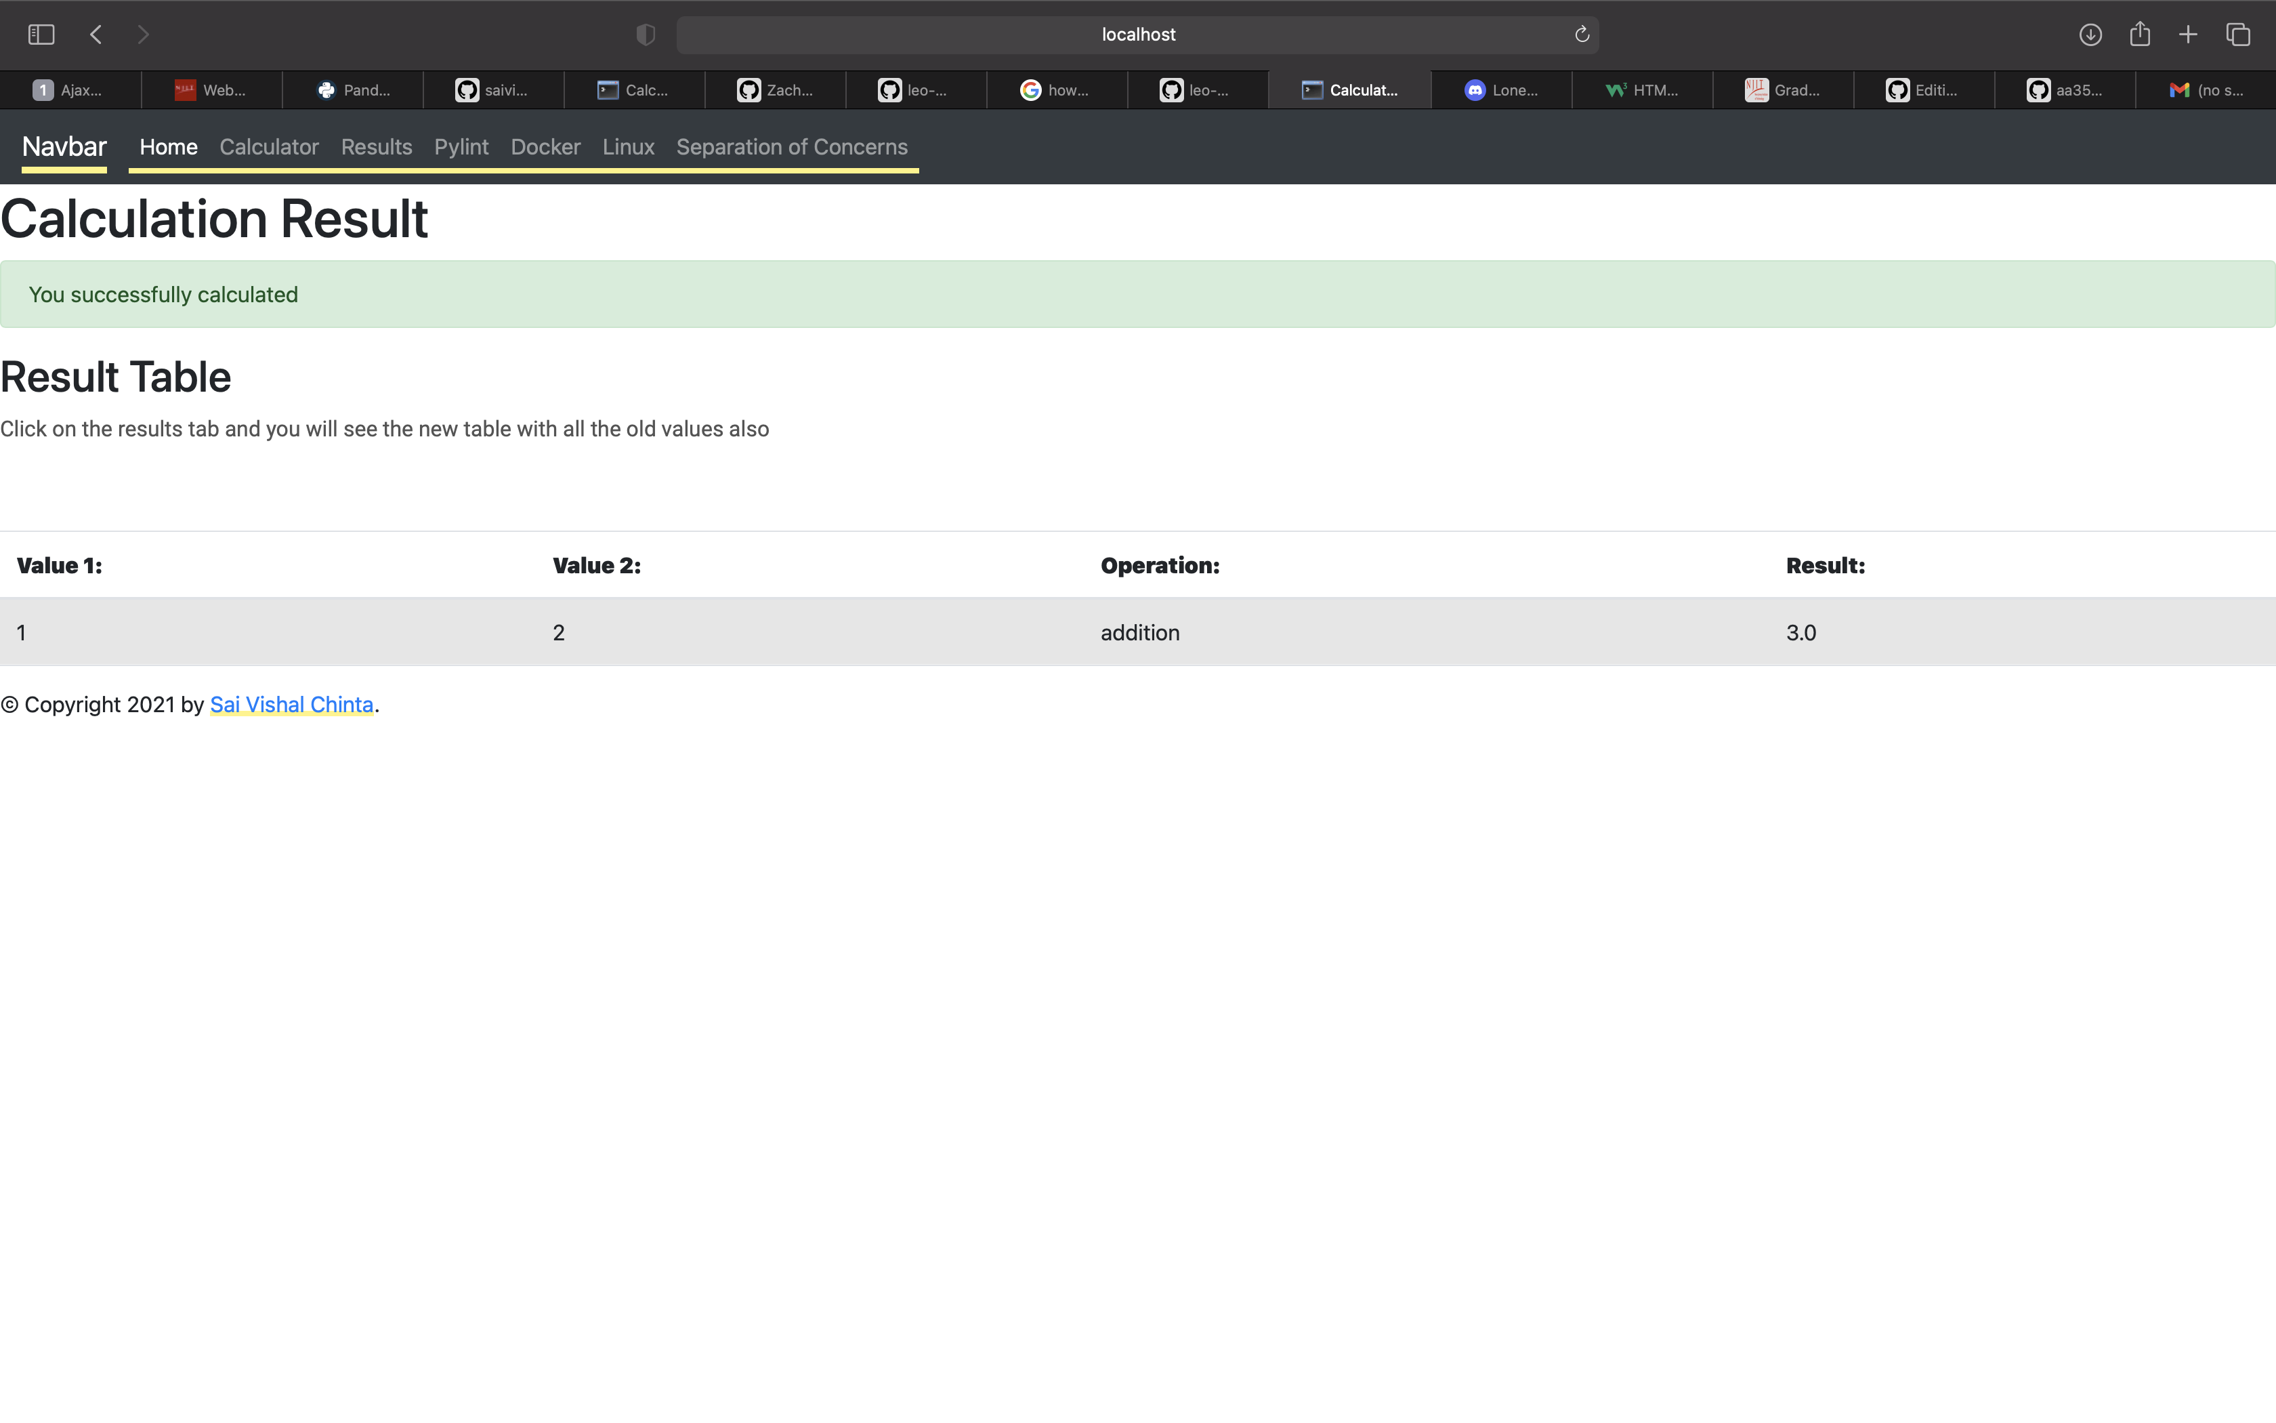Switch to the W3Schools HTML tab
The width and height of the screenshot is (2276, 1423).
[1642, 89]
